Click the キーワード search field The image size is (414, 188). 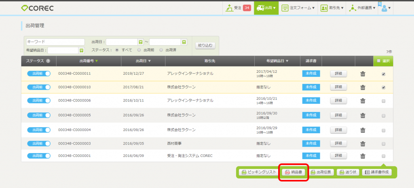(x=55, y=42)
